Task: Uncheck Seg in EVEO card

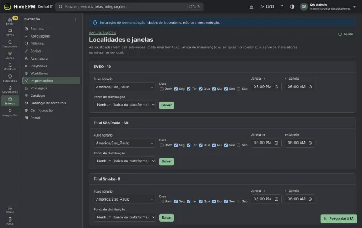Action: point(176,89)
